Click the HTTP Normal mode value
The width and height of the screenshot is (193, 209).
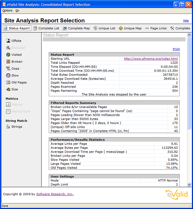168,180
